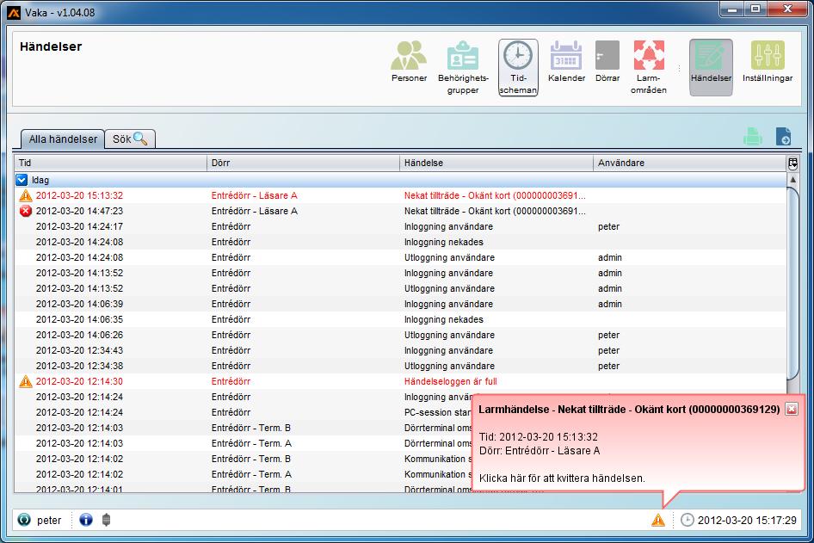The height and width of the screenshot is (543, 814).
Task: Sort by the Händelse column header
Action: [496, 163]
